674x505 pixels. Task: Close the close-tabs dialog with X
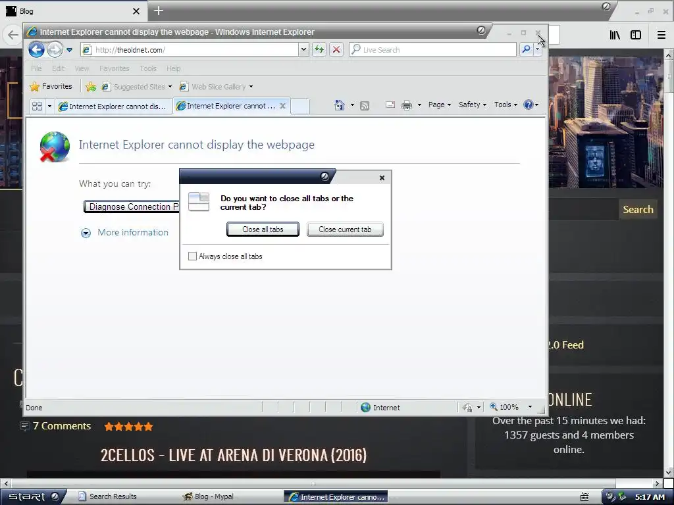coord(382,178)
